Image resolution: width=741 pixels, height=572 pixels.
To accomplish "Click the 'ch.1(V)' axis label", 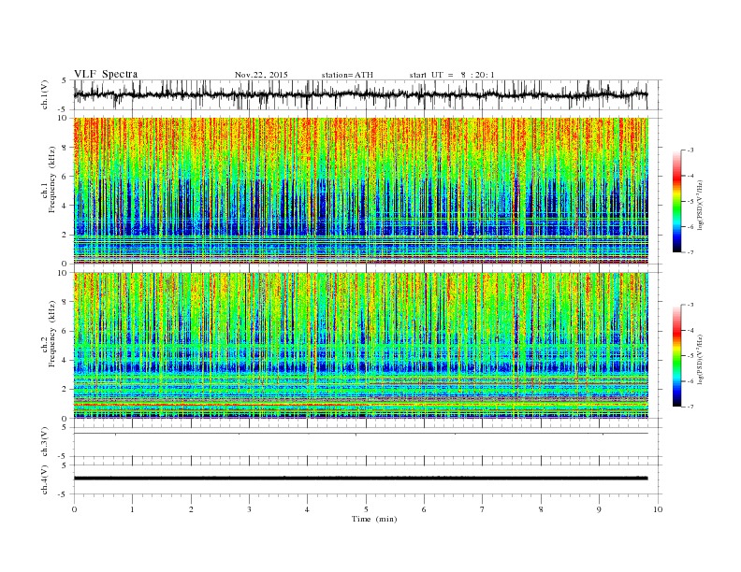I will click(x=45, y=95).
